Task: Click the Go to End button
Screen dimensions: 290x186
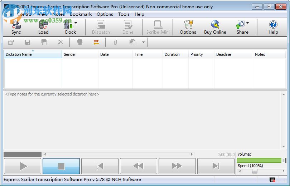Action: pyautogui.click(x=216, y=166)
